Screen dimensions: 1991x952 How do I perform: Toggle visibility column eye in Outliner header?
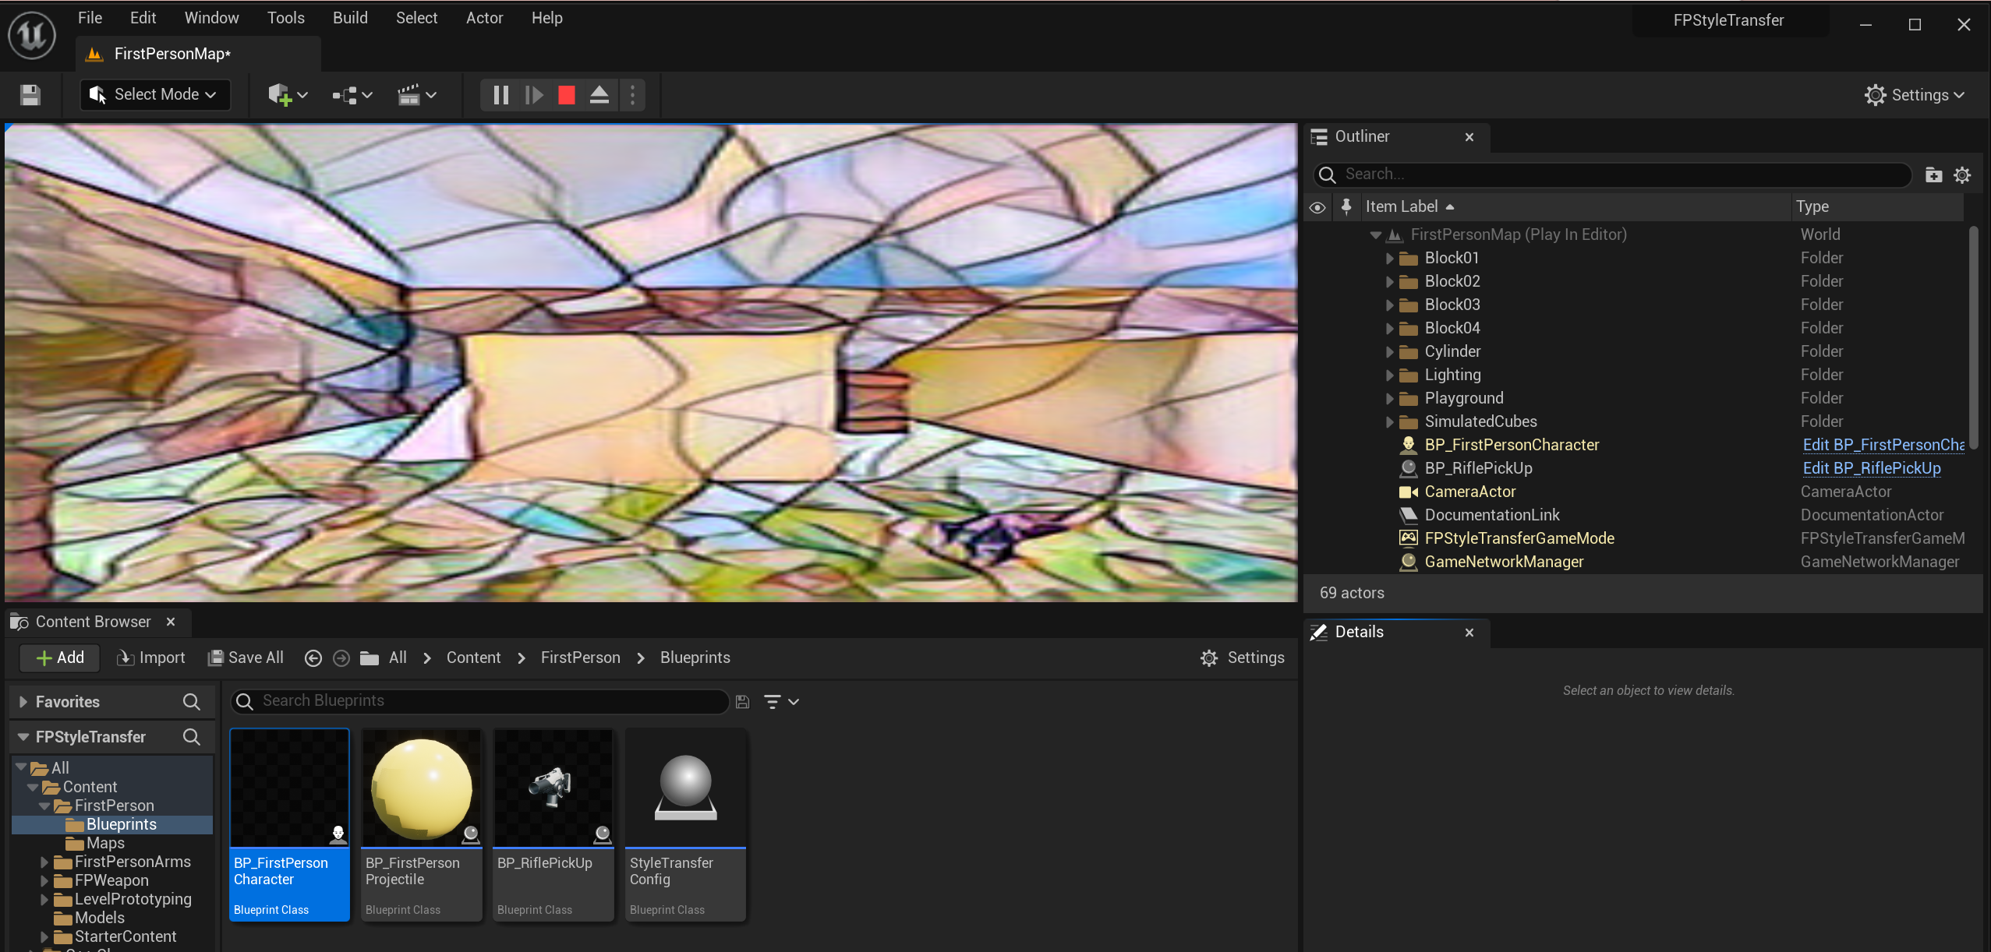pos(1317,207)
